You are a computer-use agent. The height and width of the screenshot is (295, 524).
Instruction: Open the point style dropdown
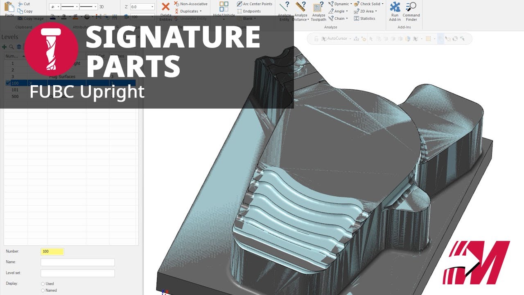(59, 7)
